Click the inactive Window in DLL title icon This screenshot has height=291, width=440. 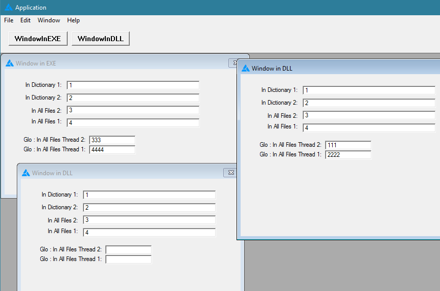25,173
